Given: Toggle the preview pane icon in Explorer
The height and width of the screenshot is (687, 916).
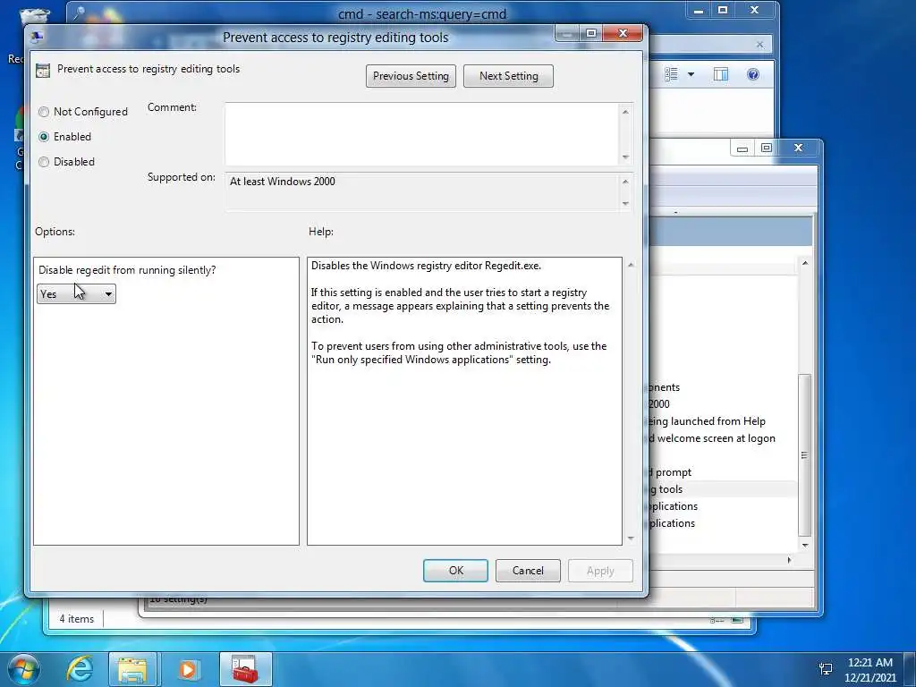Looking at the screenshot, I should tap(721, 74).
